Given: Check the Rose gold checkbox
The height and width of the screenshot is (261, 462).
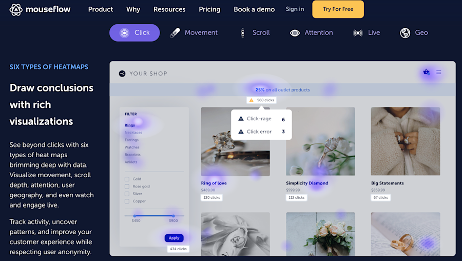Looking at the screenshot, I should click(x=127, y=187).
